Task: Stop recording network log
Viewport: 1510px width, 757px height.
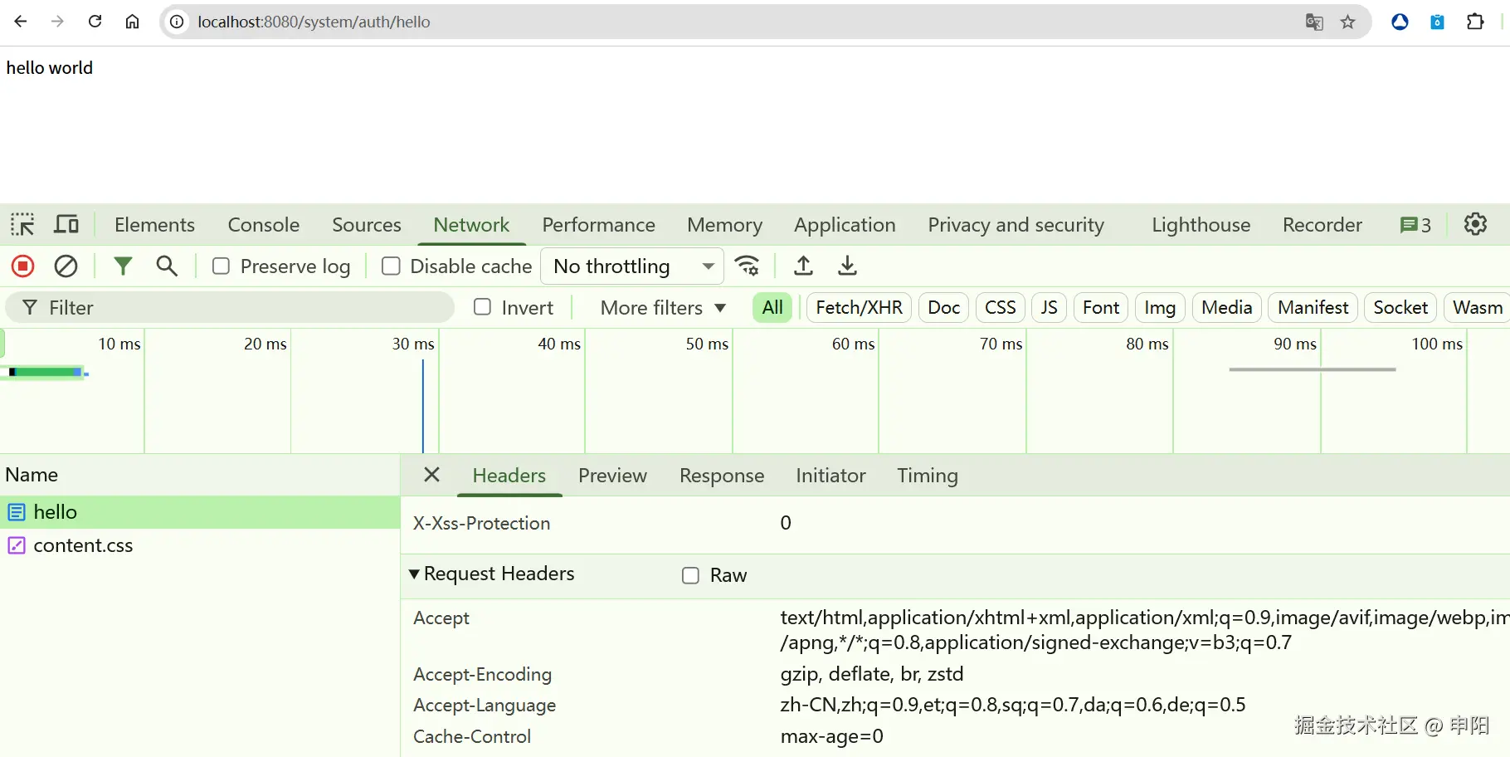Action: tap(23, 266)
